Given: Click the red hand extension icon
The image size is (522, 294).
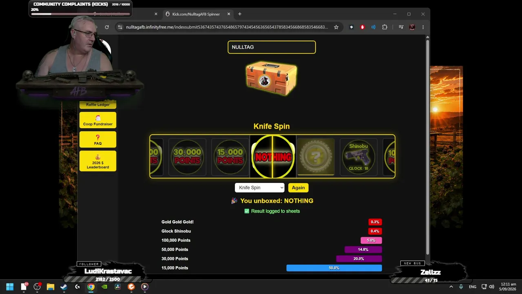Looking at the screenshot, I should (x=362, y=27).
